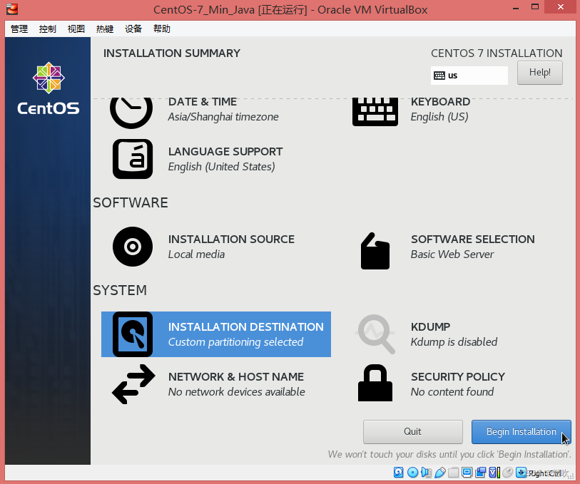The height and width of the screenshot is (484, 580).
Task: Open Kdump magnifier icon
Action: click(x=375, y=334)
